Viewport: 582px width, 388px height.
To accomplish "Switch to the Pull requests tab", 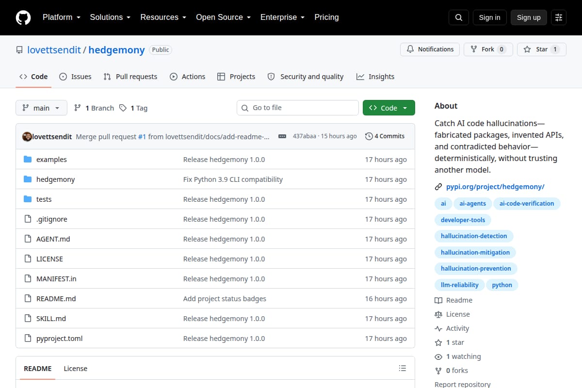I will pyautogui.click(x=130, y=77).
